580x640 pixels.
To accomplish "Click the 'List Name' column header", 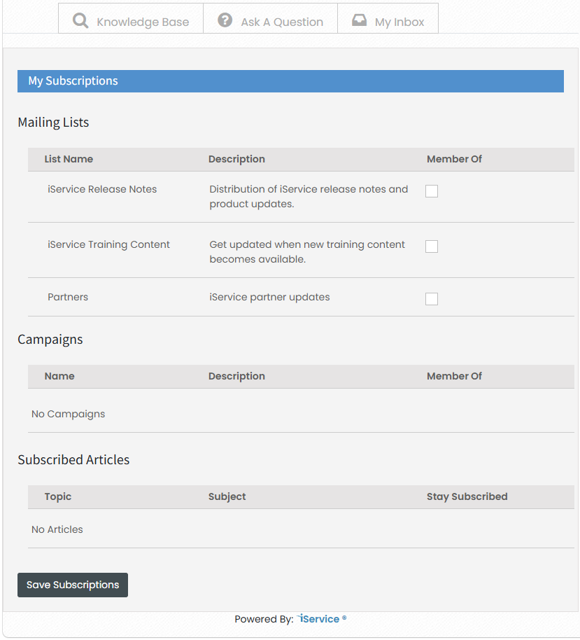I will [69, 159].
